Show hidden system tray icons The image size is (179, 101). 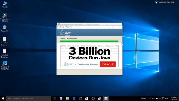[150, 98]
